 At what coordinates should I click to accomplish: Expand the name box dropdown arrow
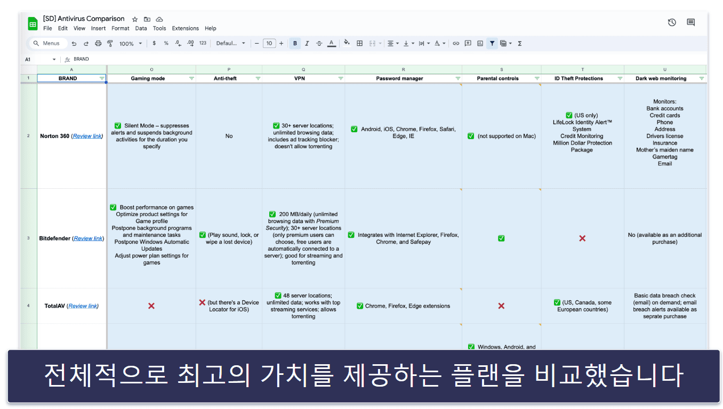pyautogui.click(x=54, y=59)
